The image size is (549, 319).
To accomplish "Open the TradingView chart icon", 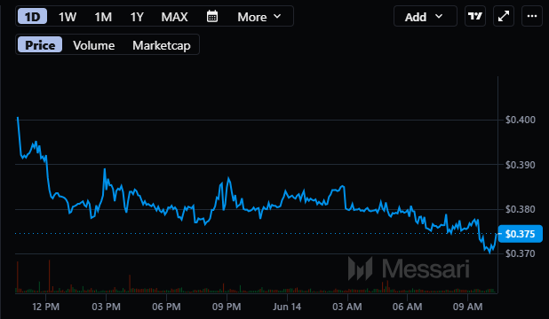I will click(x=475, y=16).
